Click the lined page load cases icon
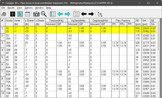The height and width of the screenshot is (98, 162). coord(76,14)
